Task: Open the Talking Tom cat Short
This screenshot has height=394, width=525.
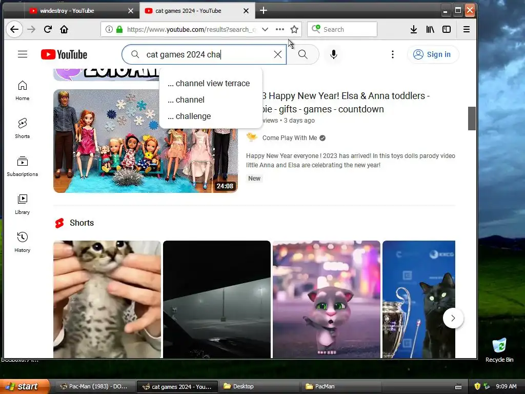Action: (x=327, y=299)
